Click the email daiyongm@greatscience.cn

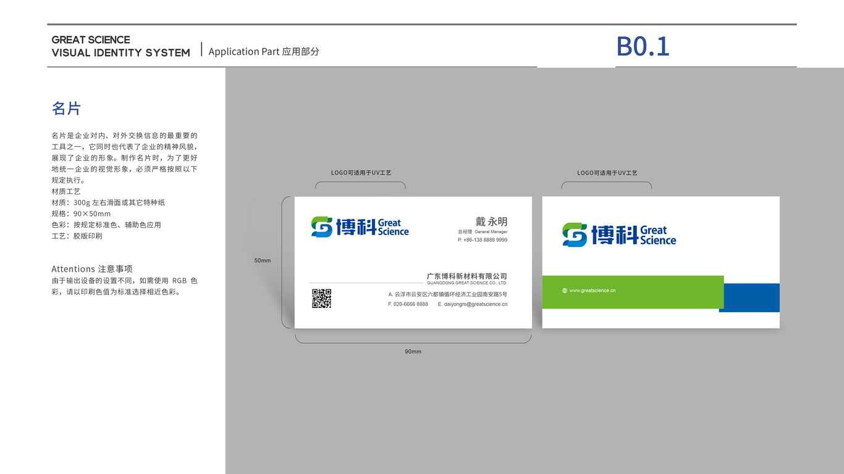pyautogui.click(x=473, y=304)
